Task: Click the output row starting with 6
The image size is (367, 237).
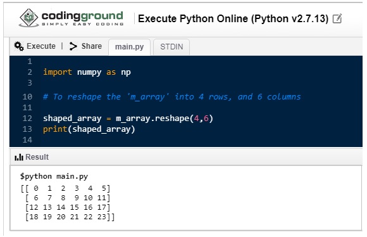Action: (x=68, y=198)
